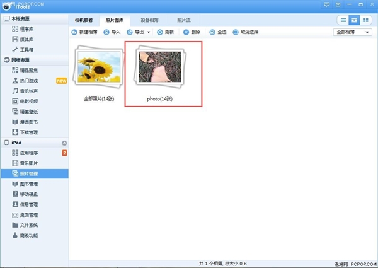
Task: Collapse the iPad device section header
Action: tap(35, 143)
